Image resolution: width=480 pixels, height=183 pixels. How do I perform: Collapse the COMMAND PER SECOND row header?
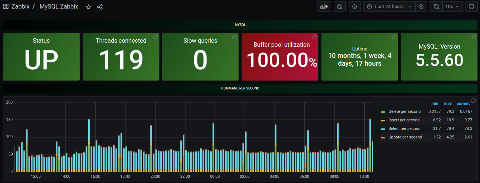[240, 88]
